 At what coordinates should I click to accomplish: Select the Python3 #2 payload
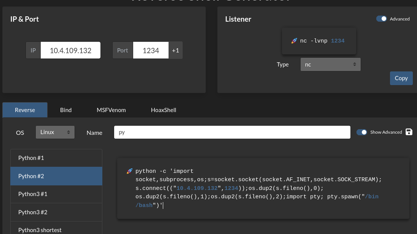pyautogui.click(x=56, y=212)
